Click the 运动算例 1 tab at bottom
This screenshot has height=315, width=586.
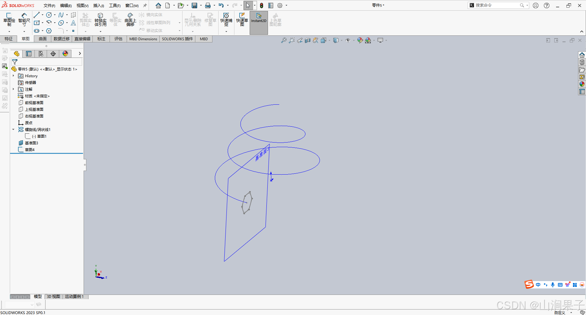[74, 296]
